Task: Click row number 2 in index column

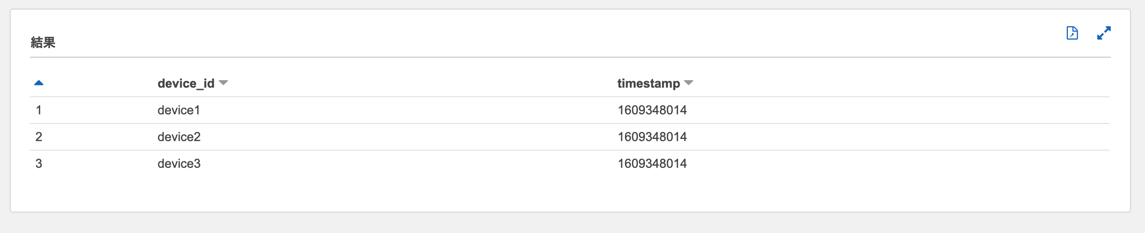Action: pyautogui.click(x=39, y=137)
